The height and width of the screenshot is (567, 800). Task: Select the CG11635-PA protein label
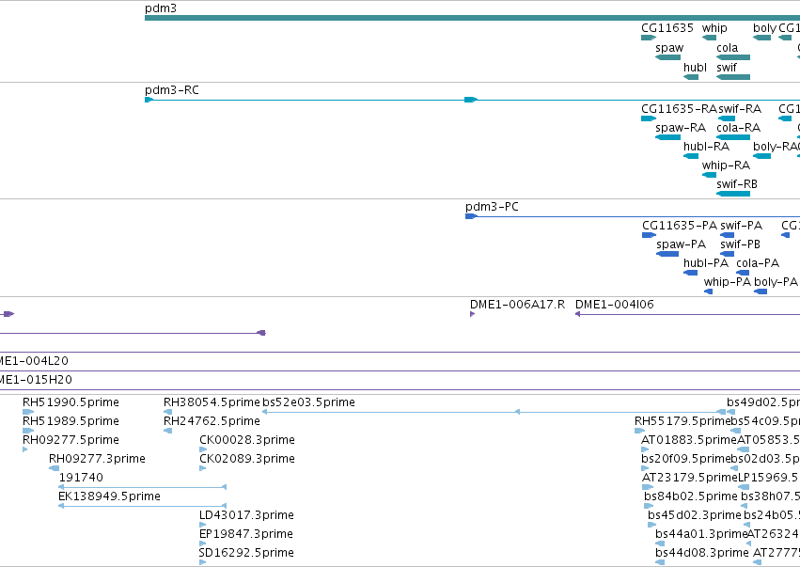[680, 226]
